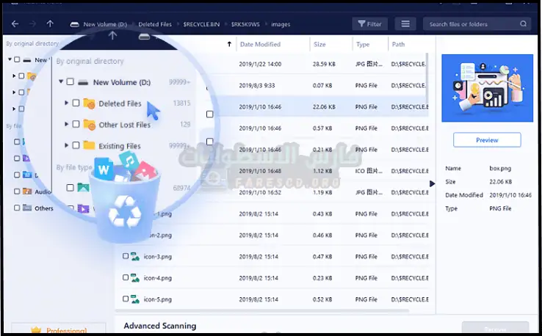The width and height of the screenshot is (542, 336).
Task: Click the Others category folder icon
Action: 27,208
